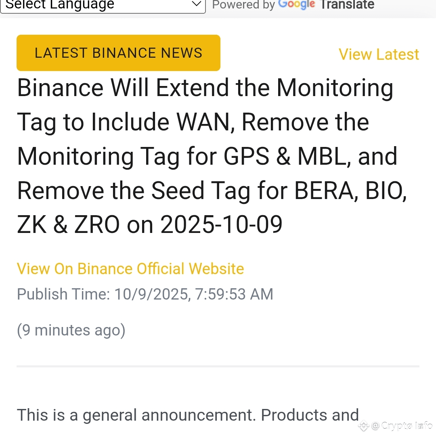Click the Binance diamond logo watermark
Viewport: 436px width, 436px height.
363,426
